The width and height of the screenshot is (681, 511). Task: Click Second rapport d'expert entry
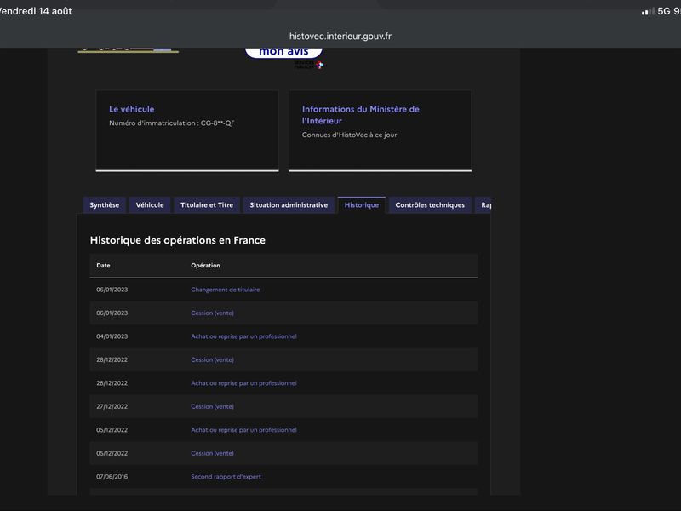click(x=226, y=477)
